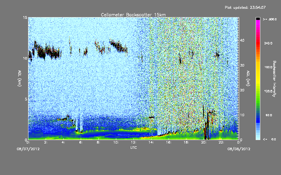The width and height of the screenshot is (281, 175).
Task: Click the short cloud streak near 14:00 UTC
Action: 152,117
